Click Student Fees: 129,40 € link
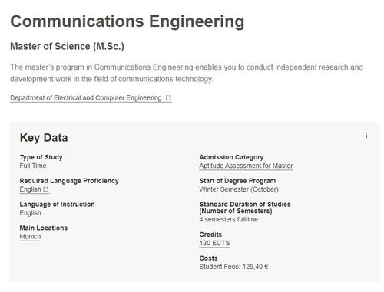The width and height of the screenshot is (384, 292). point(233,267)
